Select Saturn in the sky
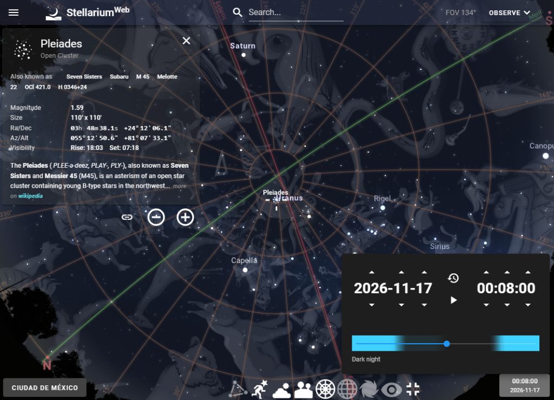Screen dimensions: 554x400 (243, 55)
